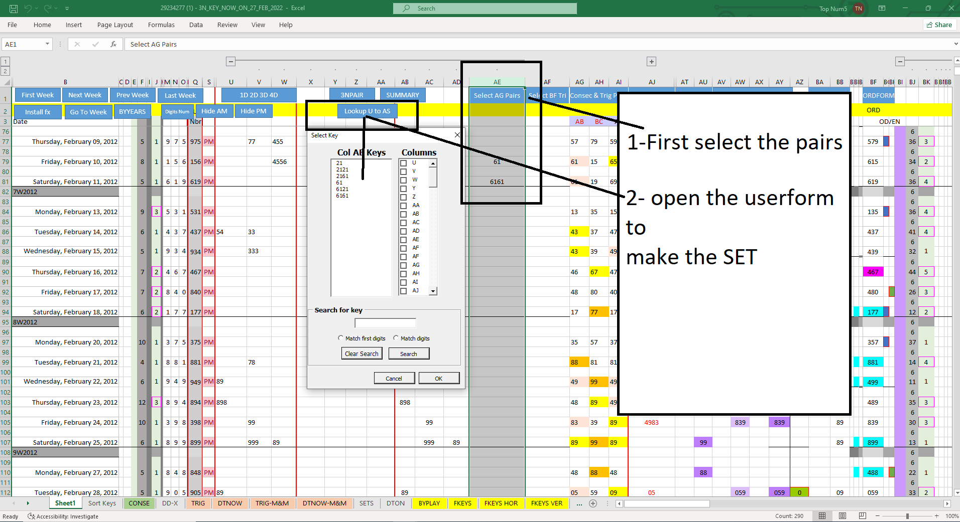Click the Search for key input field
This screenshot has width=960, height=522.
[x=385, y=322]
